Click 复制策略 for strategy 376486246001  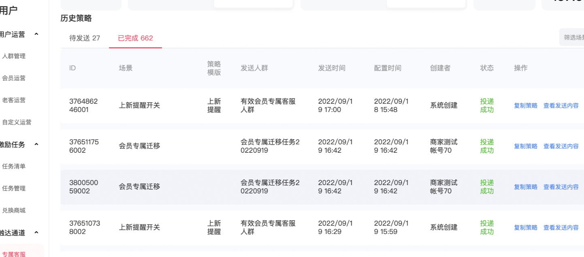click(x=525, y=105)
